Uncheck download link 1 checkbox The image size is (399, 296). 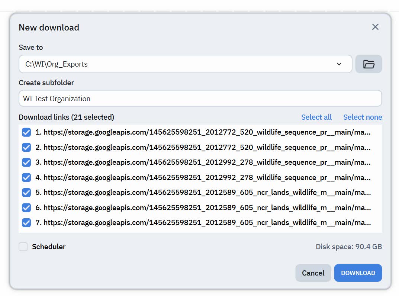[26, 132]
